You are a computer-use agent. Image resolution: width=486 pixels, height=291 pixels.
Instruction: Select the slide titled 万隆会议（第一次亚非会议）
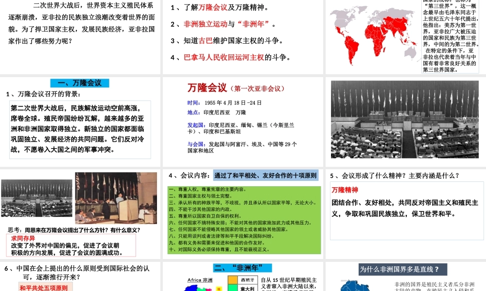tap(243, 122)
